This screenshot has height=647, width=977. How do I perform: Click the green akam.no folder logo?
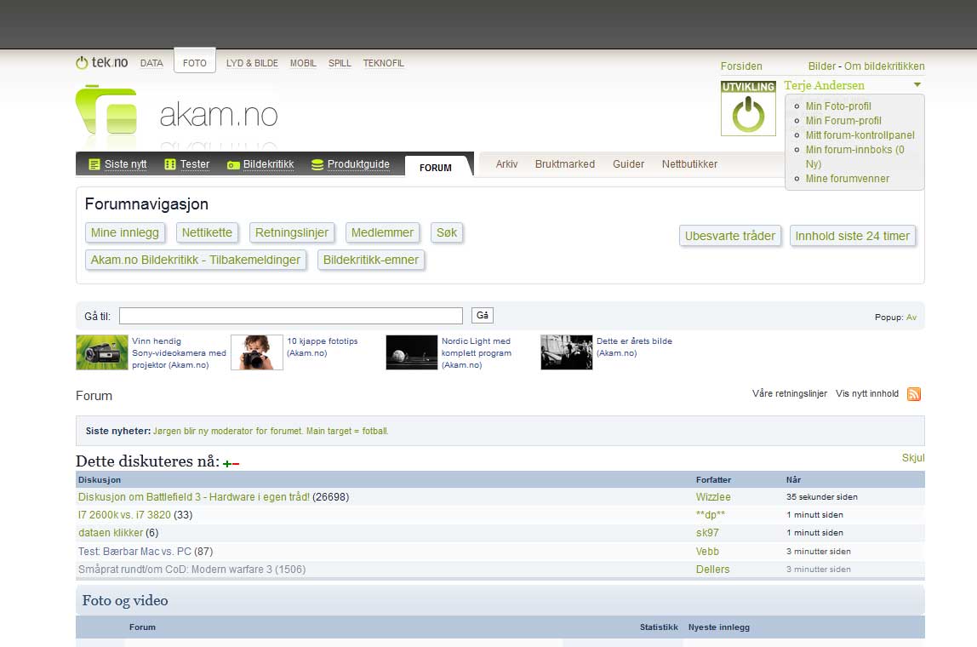[106, 110]
